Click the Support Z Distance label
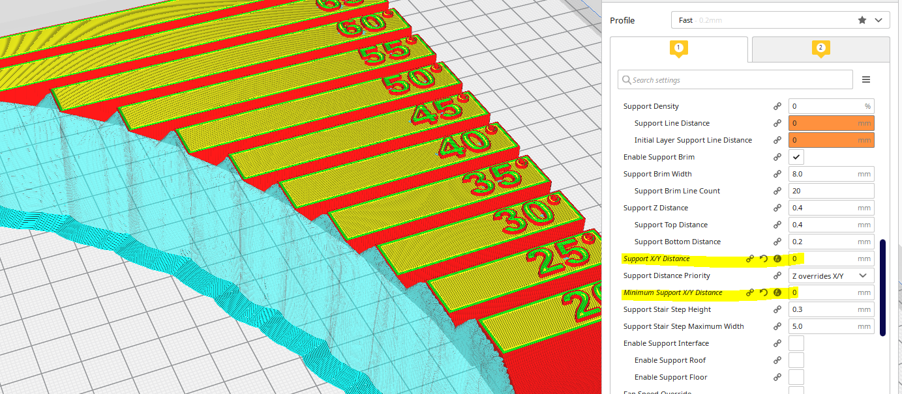 point(655,208)
